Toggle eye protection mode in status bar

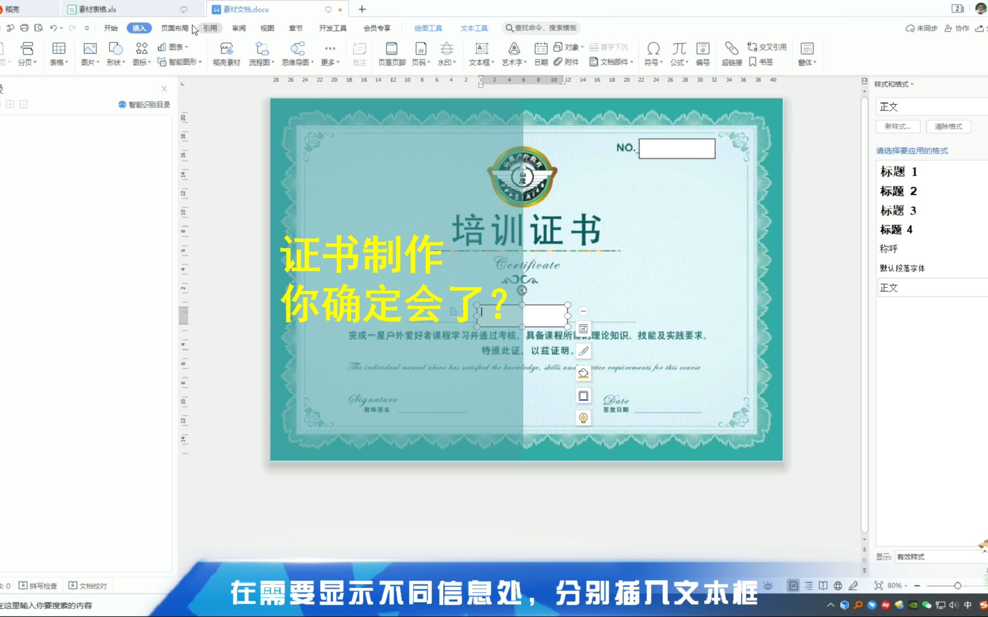click(x=768, y=586)
